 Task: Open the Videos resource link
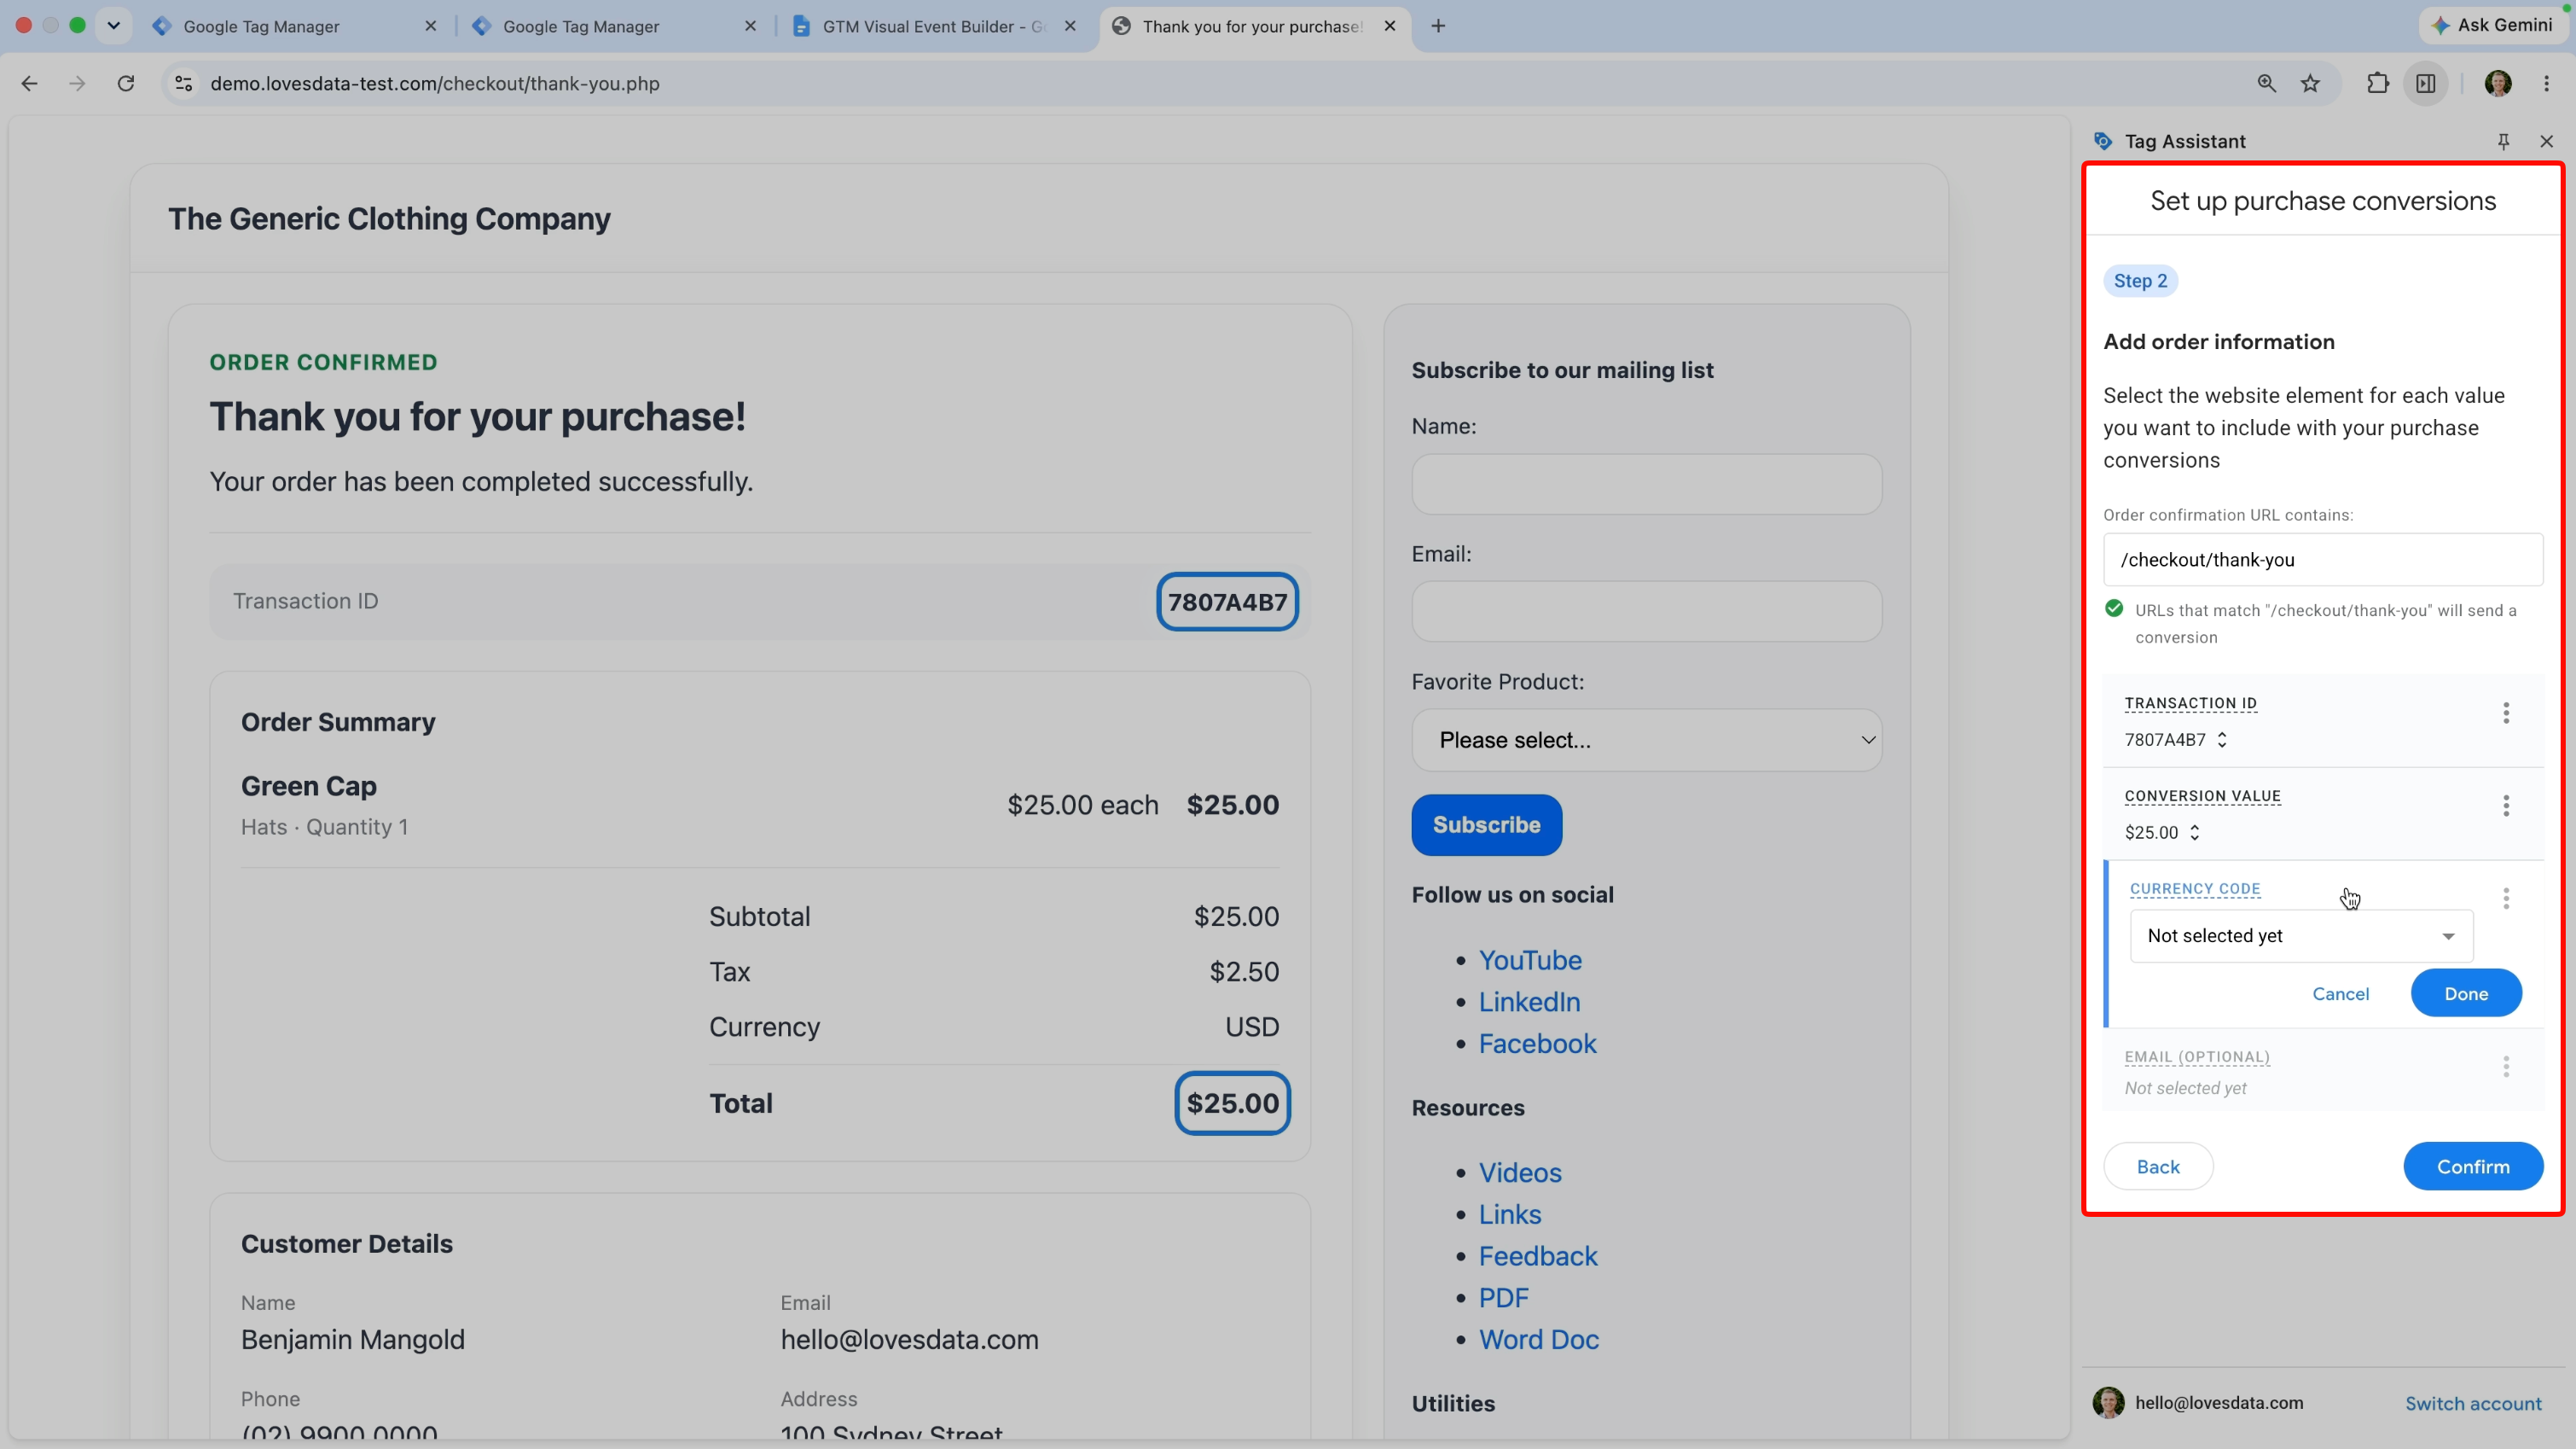click(x=1519, y=1172)
